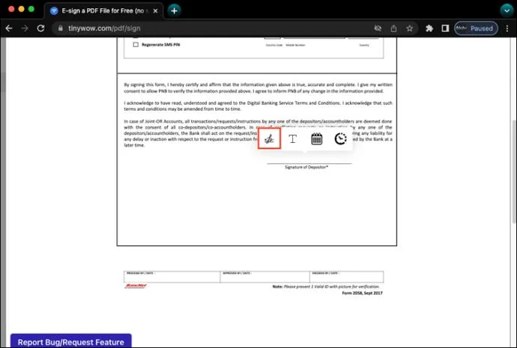The image size is (517, 348).
Task: Choose the text tool icon
Action: [x=292, y=139]
